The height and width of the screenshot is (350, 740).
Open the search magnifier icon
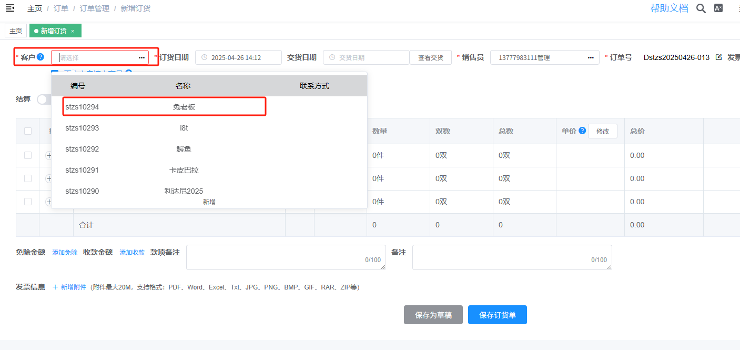coord(701,8)
